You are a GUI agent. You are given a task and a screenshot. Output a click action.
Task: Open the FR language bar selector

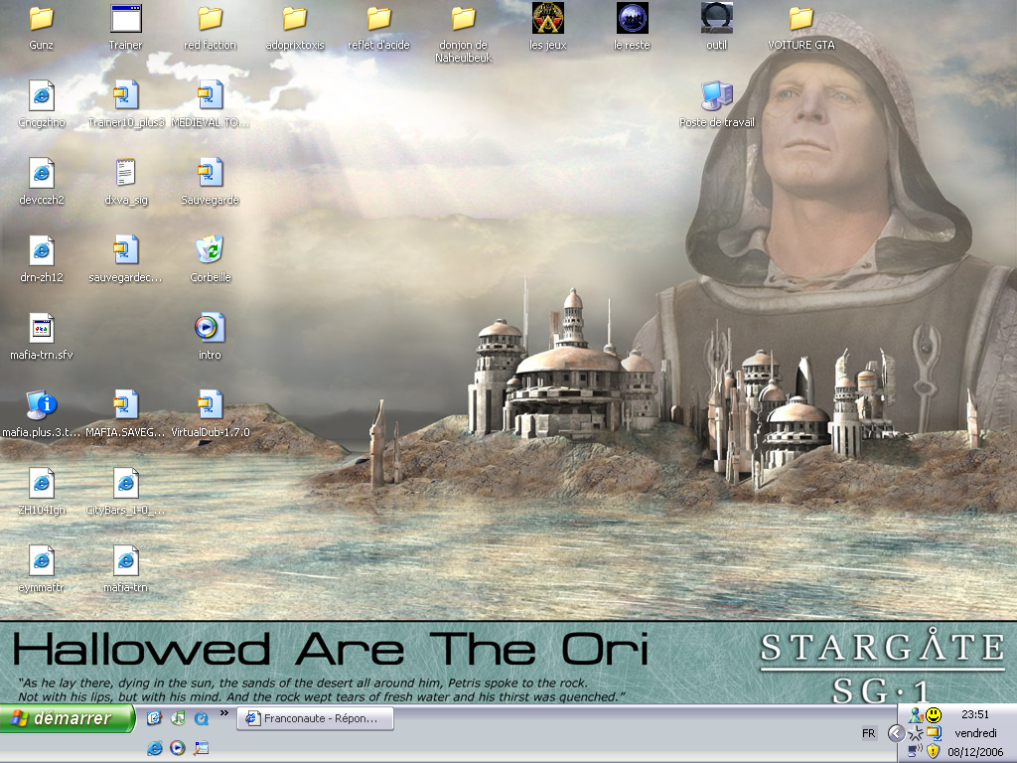click(x=868, y=733)
